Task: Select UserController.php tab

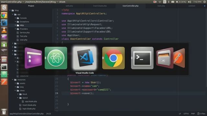Action: point(130,6)
